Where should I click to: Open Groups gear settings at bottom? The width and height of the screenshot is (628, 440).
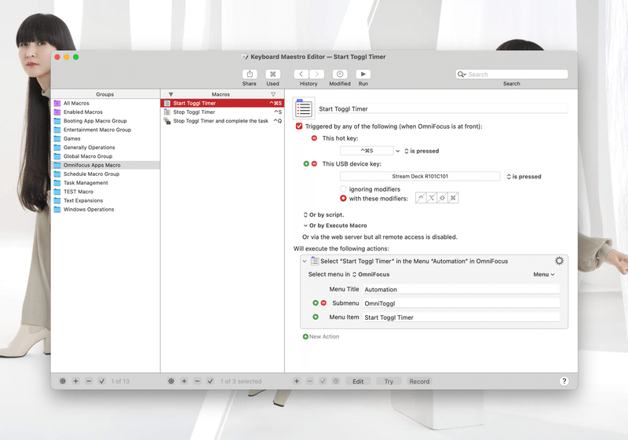(63, 381)
